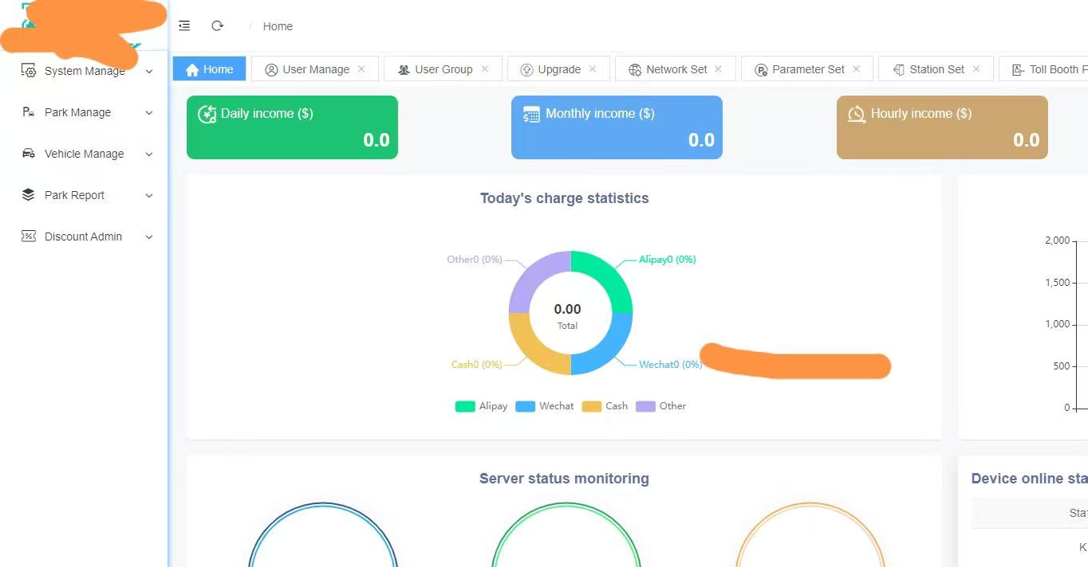Screen dimensions: 1088x567
Task: Expand the Vehicle Manage menu chevron
Action: (149, 154)
